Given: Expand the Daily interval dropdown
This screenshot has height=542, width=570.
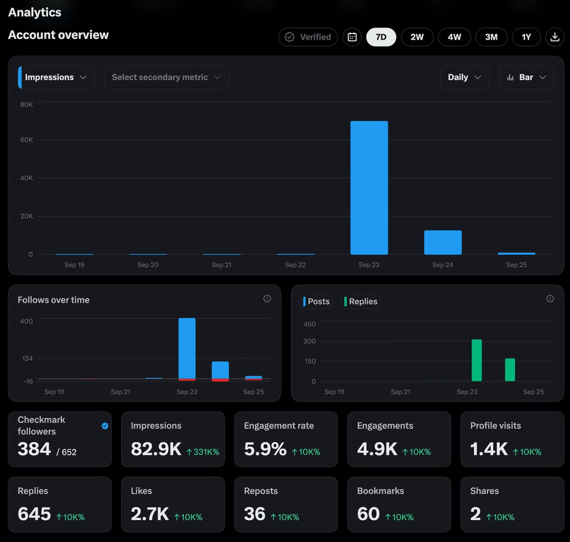Looking at the screenshot, I should tap(465, 77).
